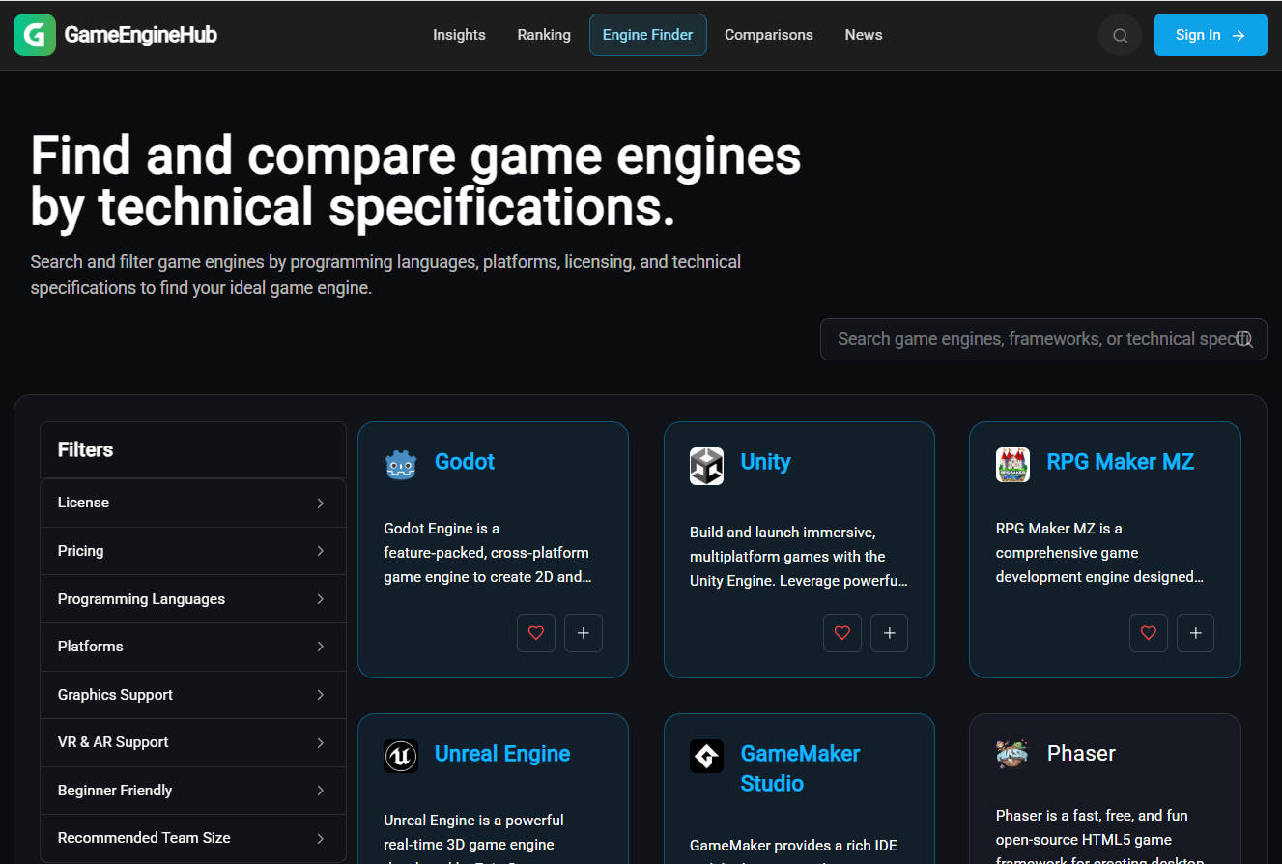
Task: Open search via the header magnifier icon
Action: (1120, 36)
